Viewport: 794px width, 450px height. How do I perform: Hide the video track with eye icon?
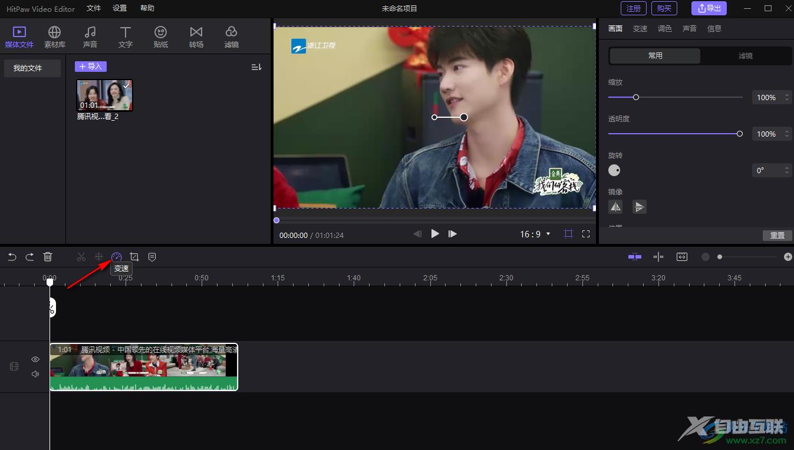pyautogui.click(x=35, y=359)
